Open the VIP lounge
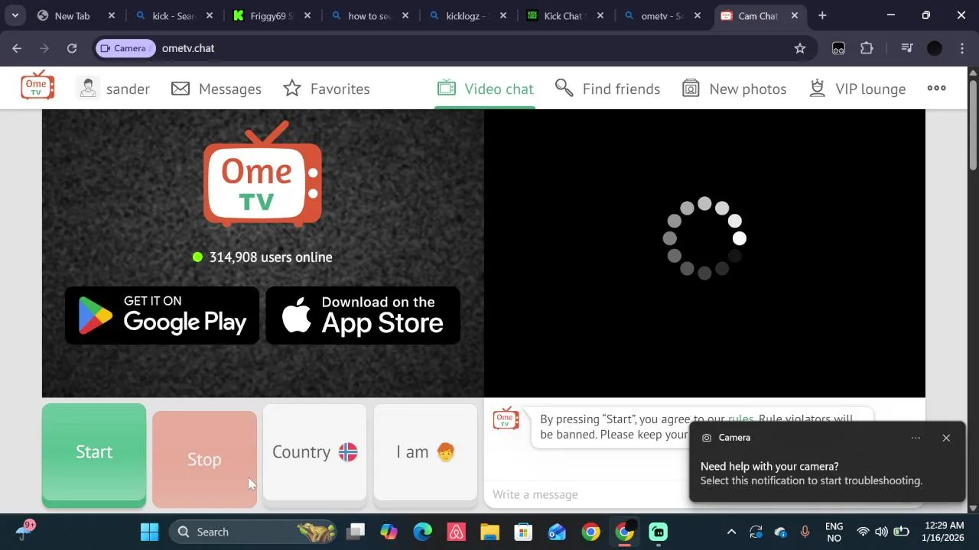Viewport: 979px width, 550px height. point(857,89)
